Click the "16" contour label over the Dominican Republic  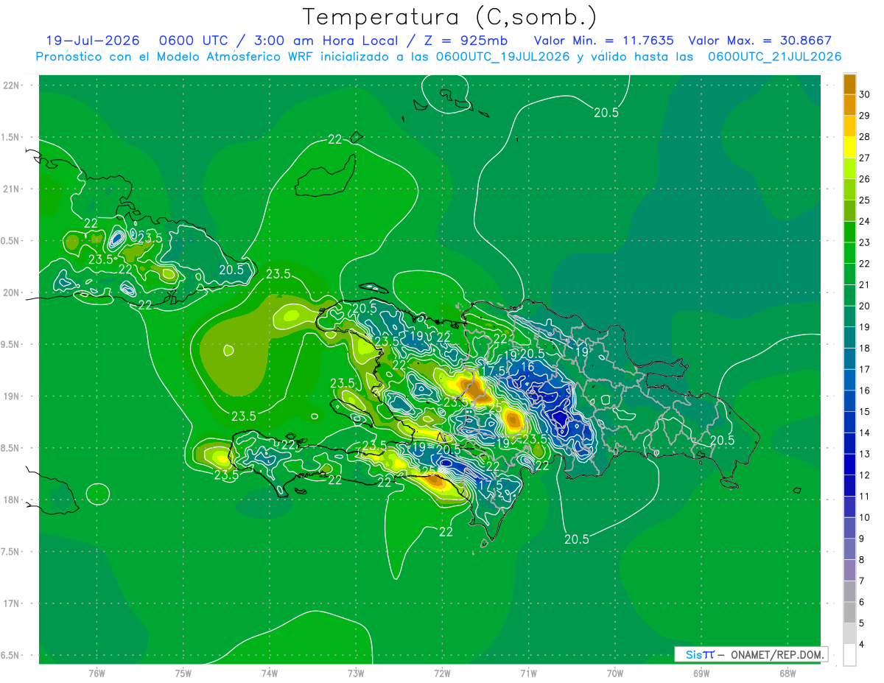tap(527, 367)
